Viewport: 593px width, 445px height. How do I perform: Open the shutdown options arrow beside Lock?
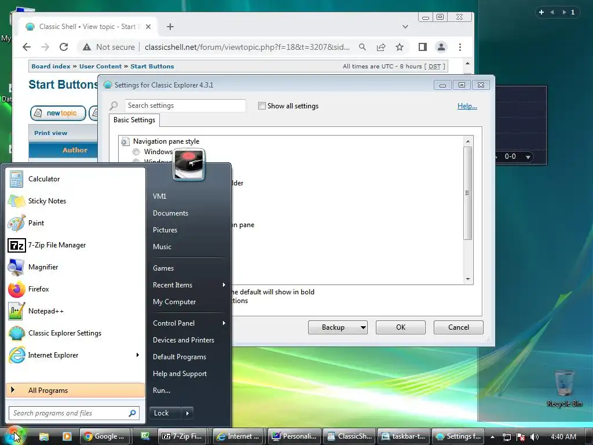point(188,413)
